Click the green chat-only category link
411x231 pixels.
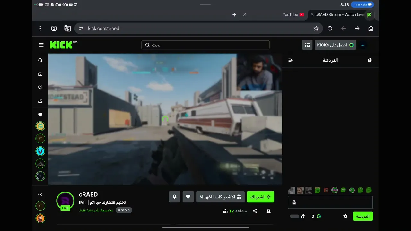pos(96,210)
